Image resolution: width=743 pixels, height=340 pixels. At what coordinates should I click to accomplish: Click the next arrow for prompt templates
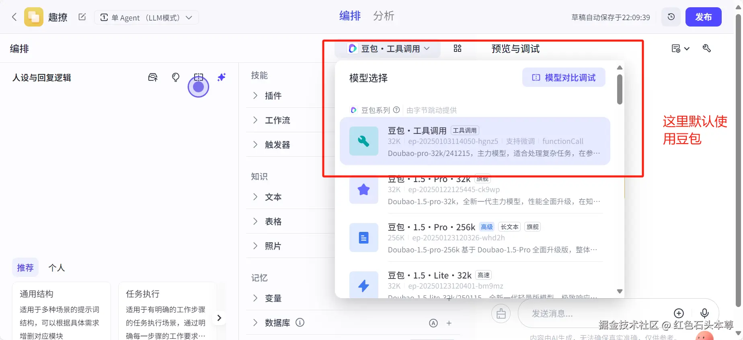(219, 318)
